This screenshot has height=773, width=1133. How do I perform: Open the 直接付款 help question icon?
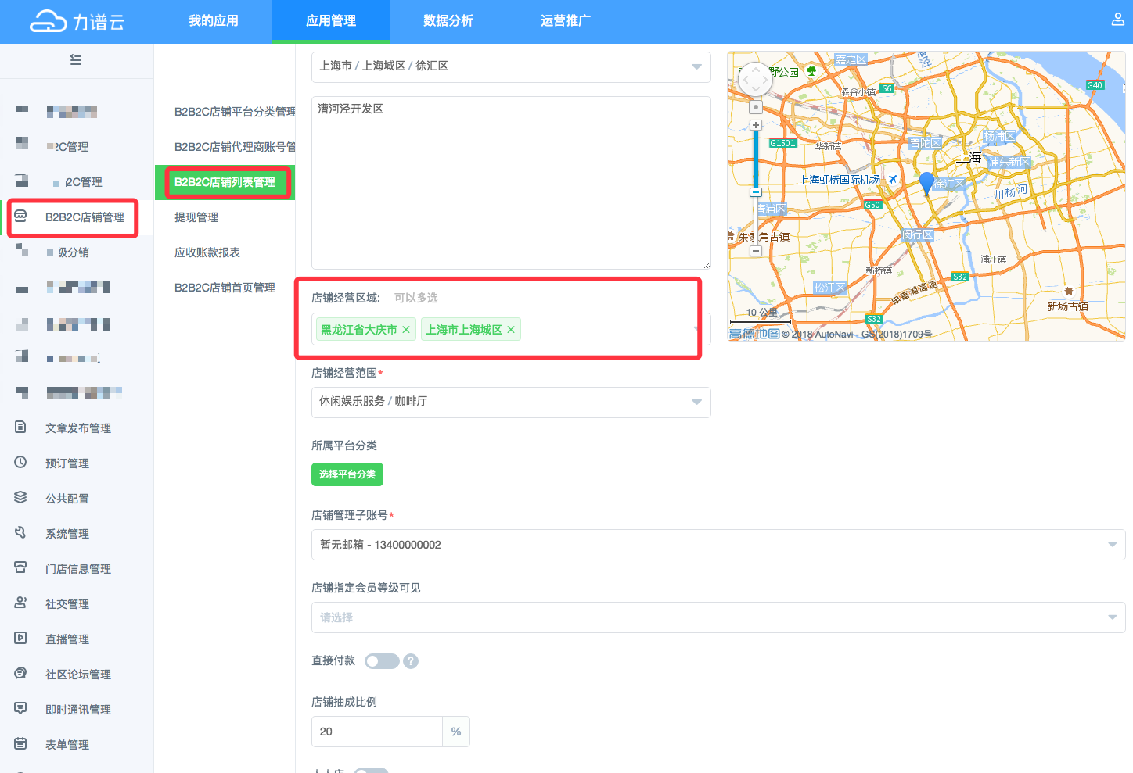coord(411,661)
